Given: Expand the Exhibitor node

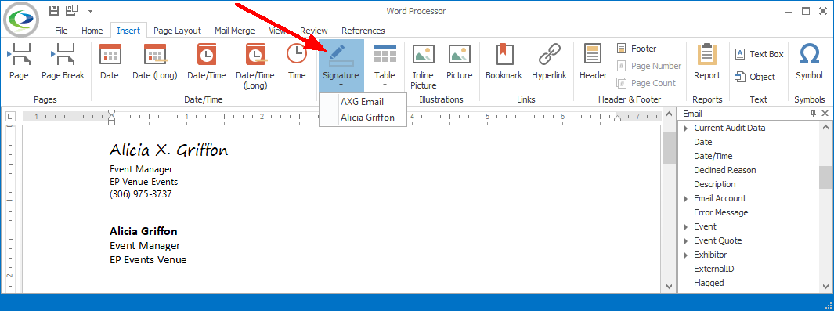Looking at the screenshot, I should 686,255.
